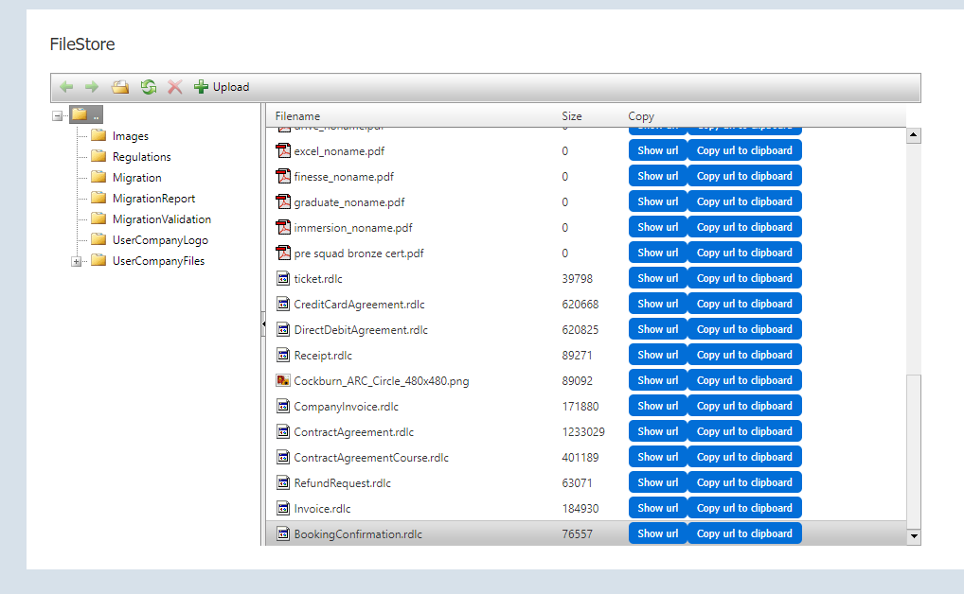Expand the UserCompanyFiles folder node
The height and width of the screenshot is (594, 964).
tap(77, 262)
